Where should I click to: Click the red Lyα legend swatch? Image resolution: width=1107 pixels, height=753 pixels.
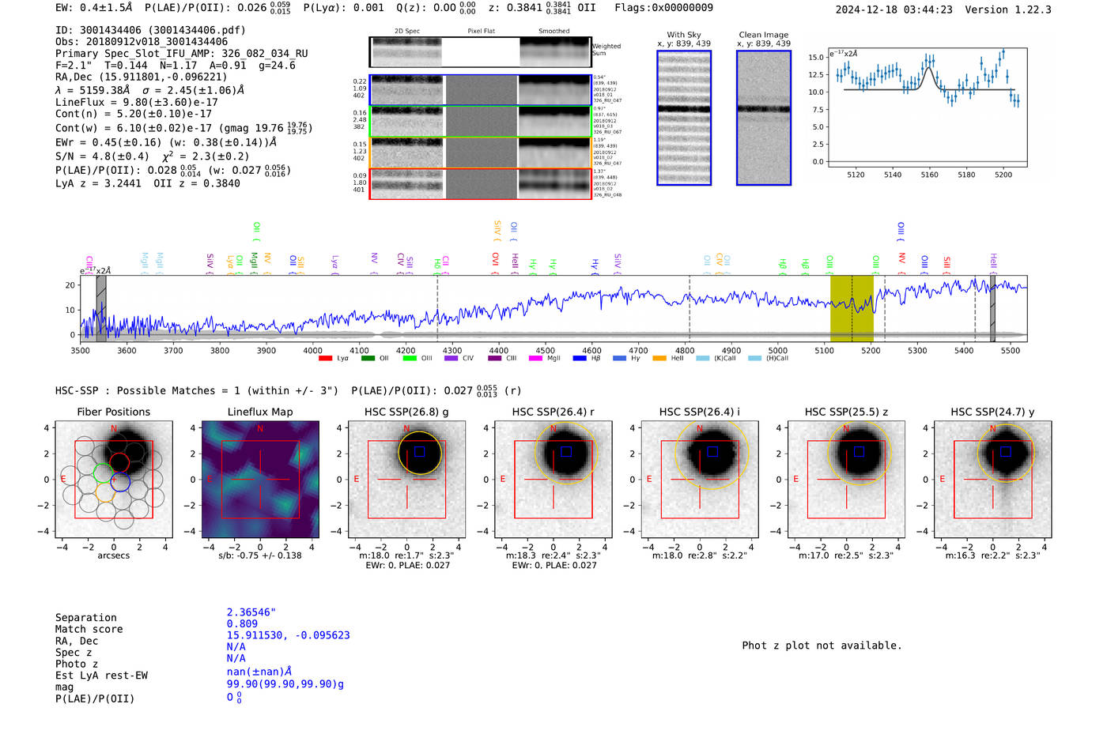[x=325, y=359]
